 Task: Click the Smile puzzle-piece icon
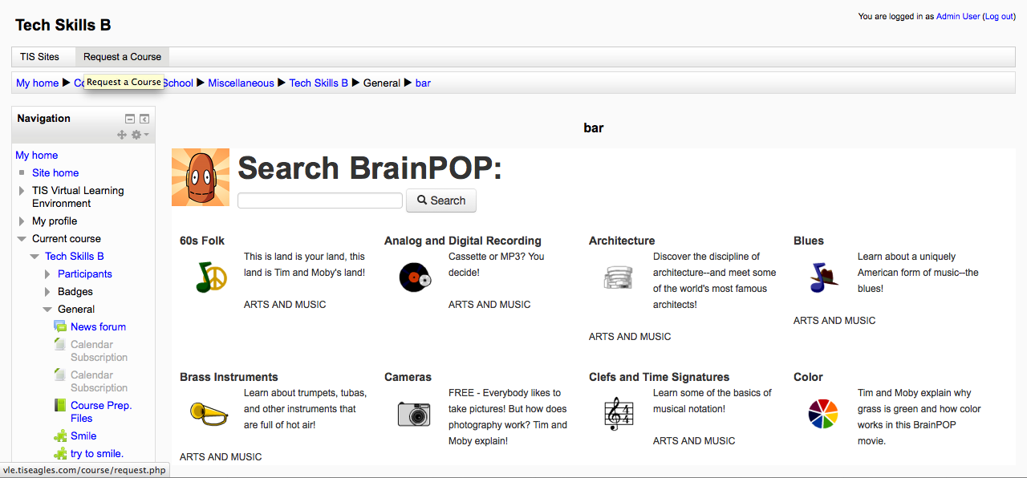pyautogui.click(x=60, y=435)
